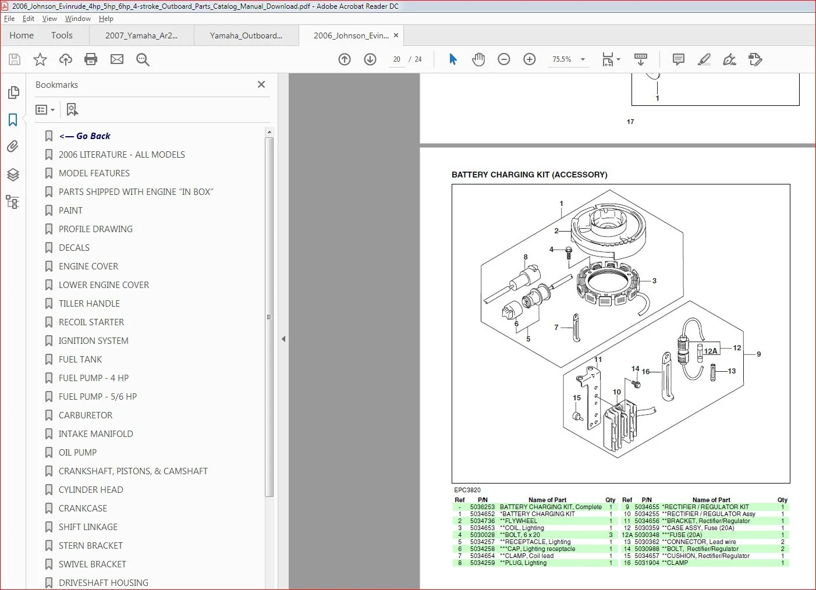Open the Window menu
The image size is (816, 590).
point(77,19)
